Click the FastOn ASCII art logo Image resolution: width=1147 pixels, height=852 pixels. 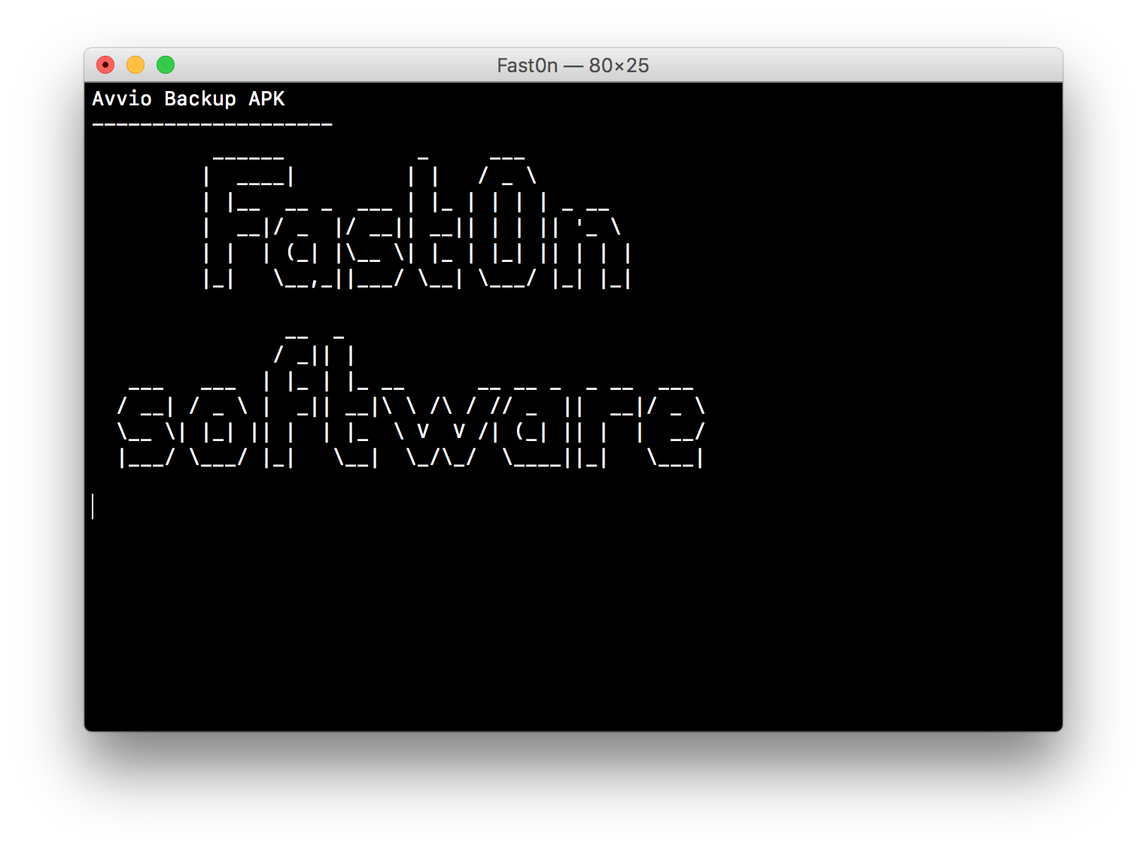point(418,222)
